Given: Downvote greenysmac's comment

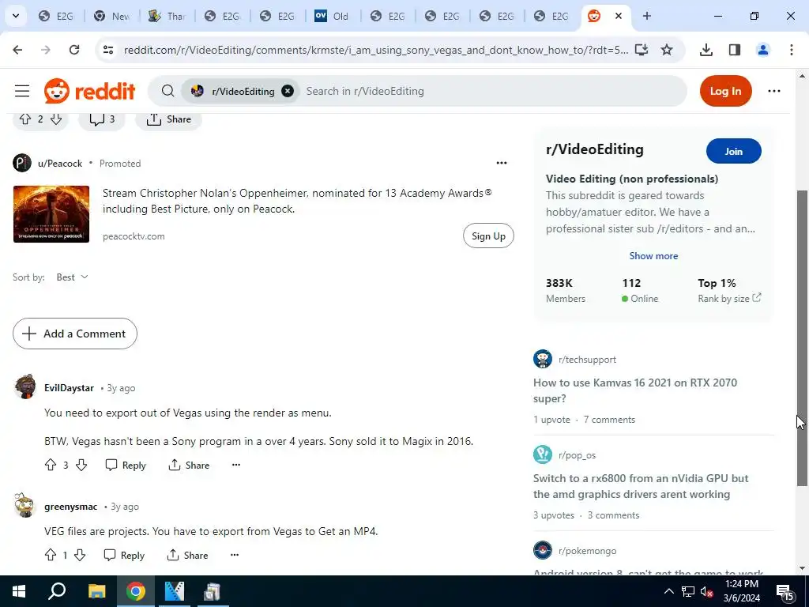Looking at the screenshot, I should point(80,555).
